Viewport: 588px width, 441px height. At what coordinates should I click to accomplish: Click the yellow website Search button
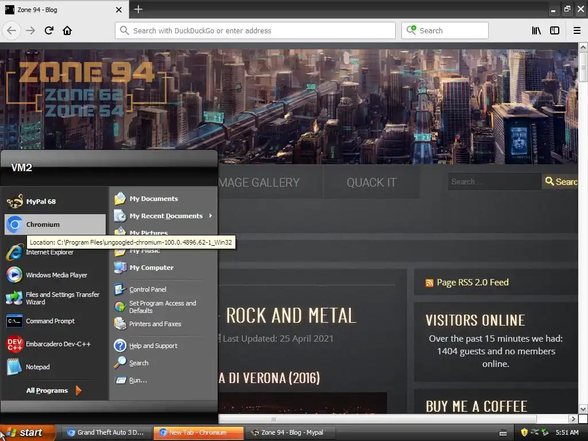click(x=560, y=181)
